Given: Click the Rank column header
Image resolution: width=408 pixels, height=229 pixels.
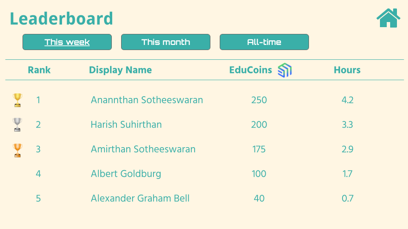Looking at the screenshot, I should click(39, 70).
